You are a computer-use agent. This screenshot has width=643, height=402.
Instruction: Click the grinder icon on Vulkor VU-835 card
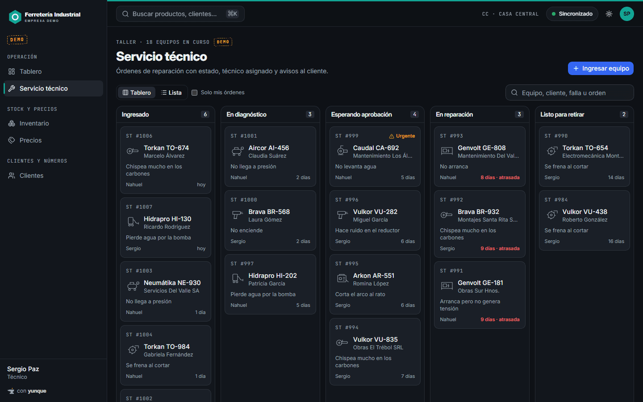[342, 343]
